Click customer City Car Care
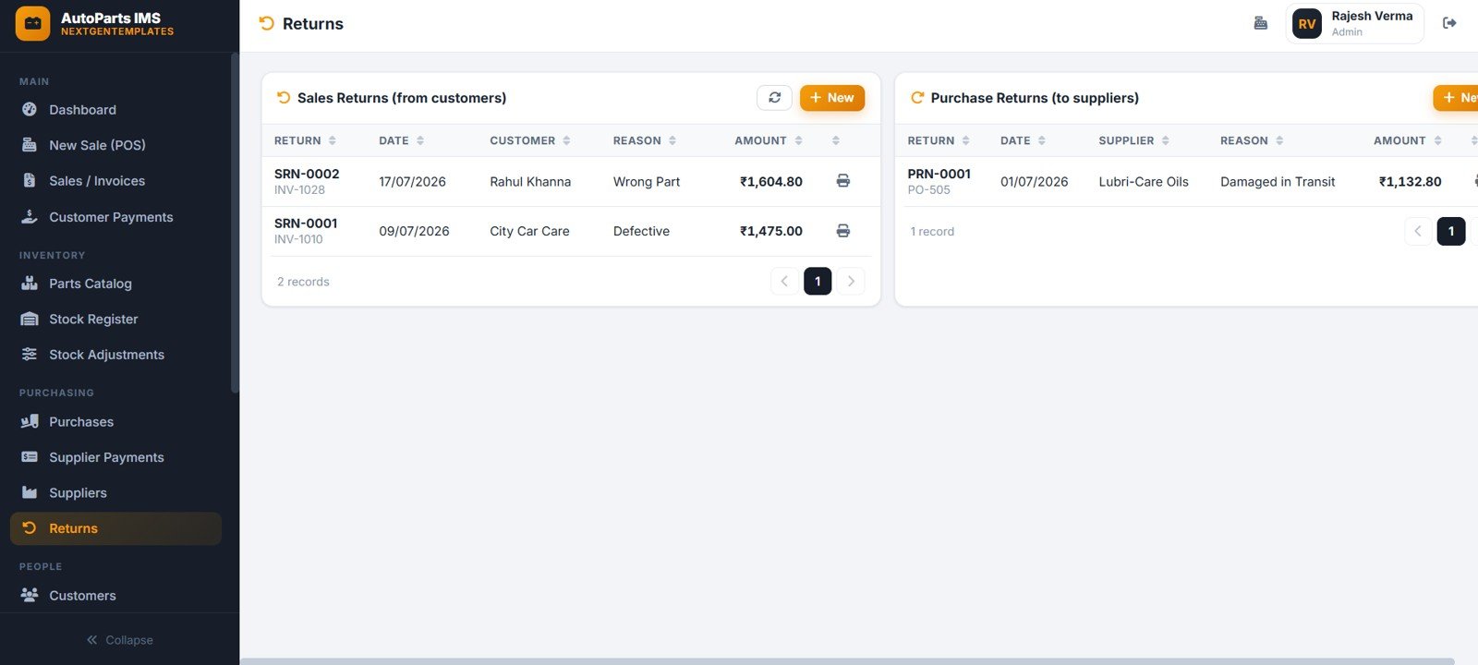 [x=529, y=232]
